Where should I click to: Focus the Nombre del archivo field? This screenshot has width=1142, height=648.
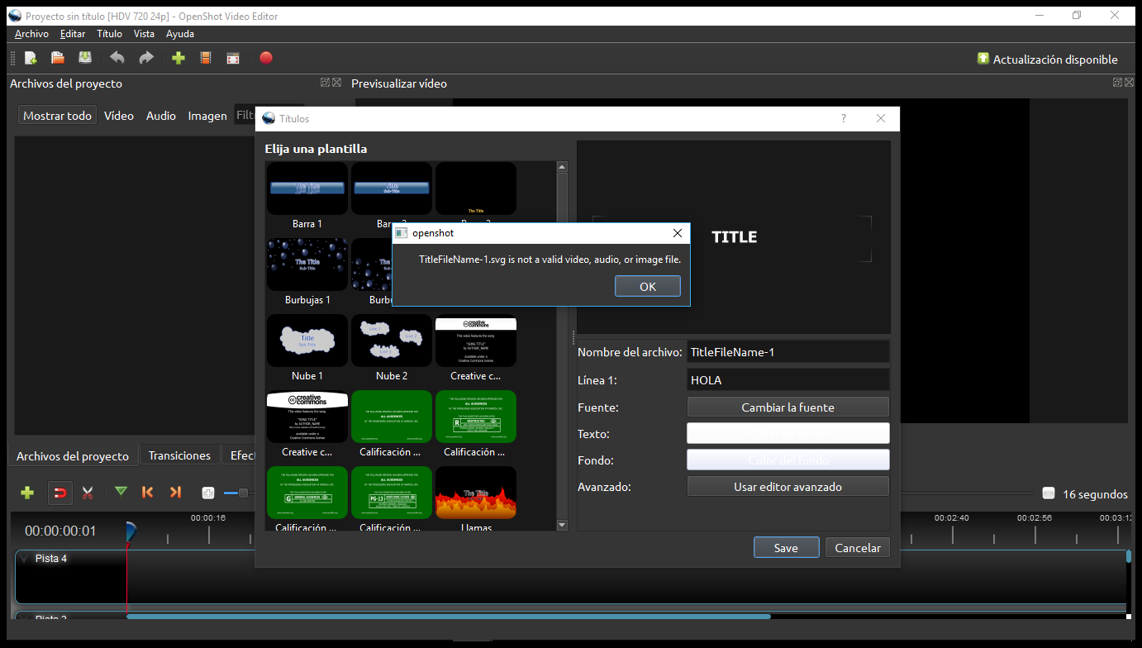click(788, 352)
